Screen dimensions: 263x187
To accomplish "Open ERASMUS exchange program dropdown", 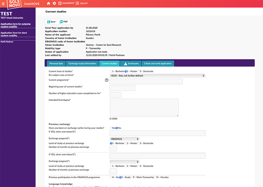I will click(x=125, y=139).
